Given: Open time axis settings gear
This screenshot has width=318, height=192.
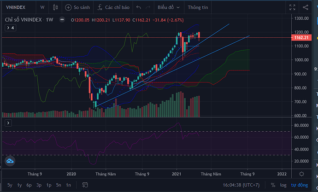Looking at the screenshot, I should coord(301,174).
